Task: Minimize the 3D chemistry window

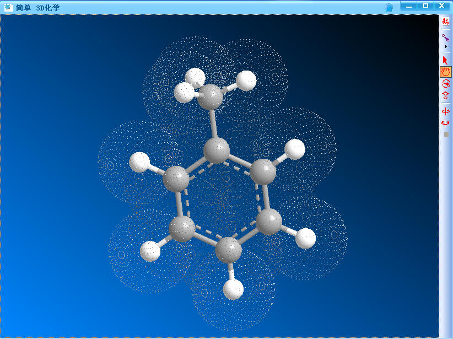Action: pos(408,6)
